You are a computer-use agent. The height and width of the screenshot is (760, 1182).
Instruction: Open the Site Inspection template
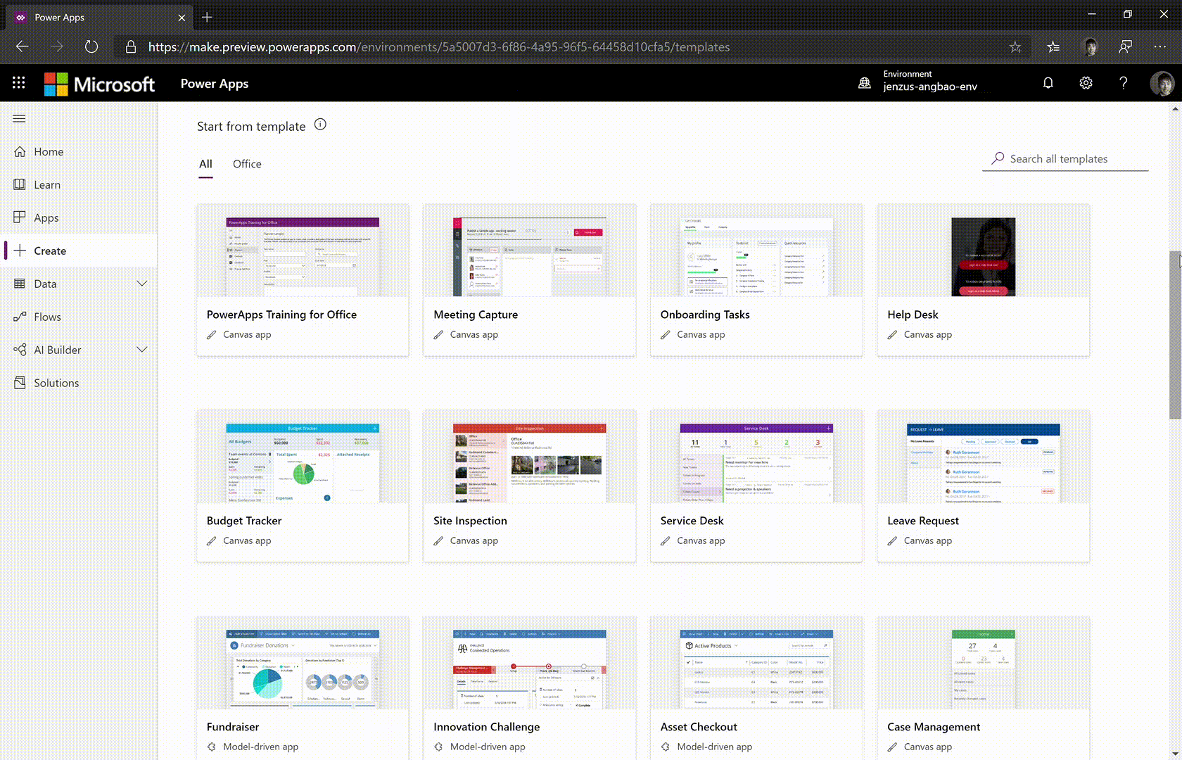pyautogui.click(x=530, y=486)
